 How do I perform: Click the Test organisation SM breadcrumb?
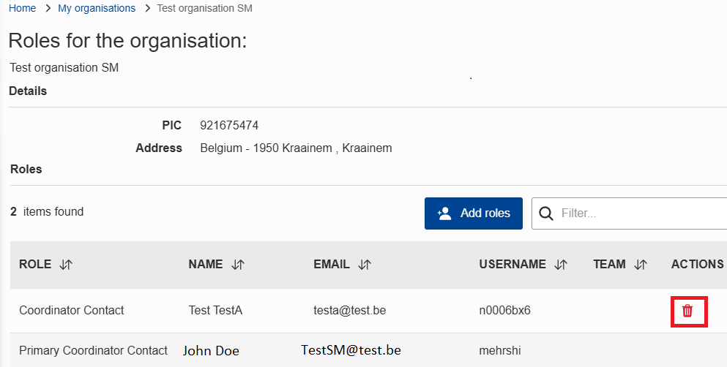[x=205, y=8]
